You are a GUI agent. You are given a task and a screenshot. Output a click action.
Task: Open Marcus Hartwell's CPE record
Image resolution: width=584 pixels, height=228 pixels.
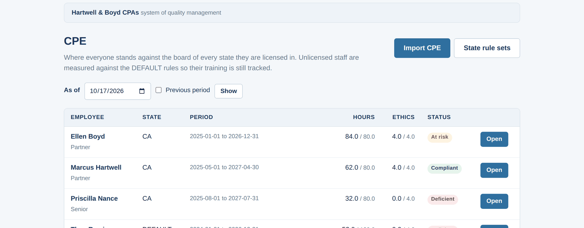494,170
